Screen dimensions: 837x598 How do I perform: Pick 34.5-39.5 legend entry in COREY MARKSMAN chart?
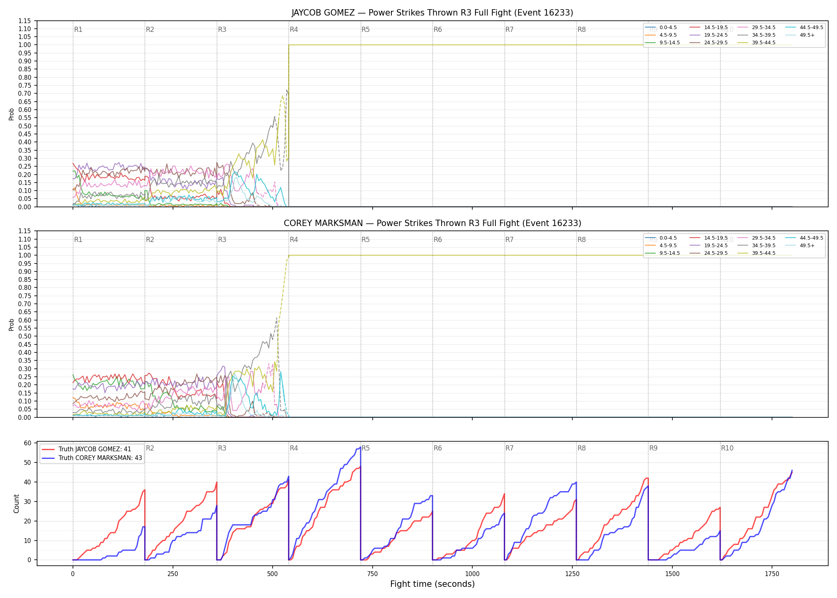(756, 246)
